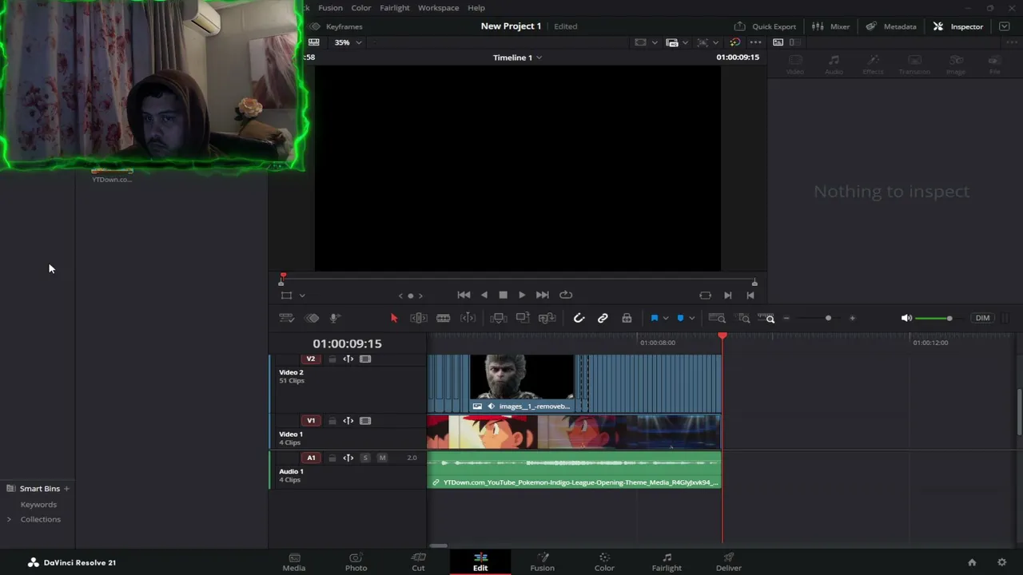Open the Fairlight menu

click(395, 8)
